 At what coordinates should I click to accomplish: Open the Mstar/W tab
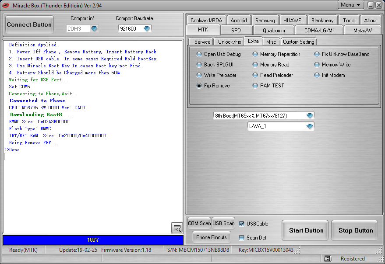(x=362, y=31)
